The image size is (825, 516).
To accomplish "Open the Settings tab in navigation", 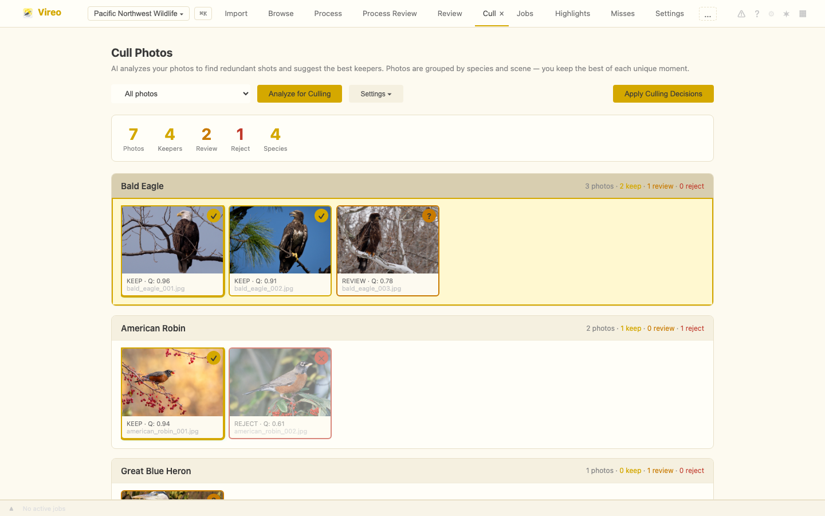I will pyautogui.click(x=670, y=14).
